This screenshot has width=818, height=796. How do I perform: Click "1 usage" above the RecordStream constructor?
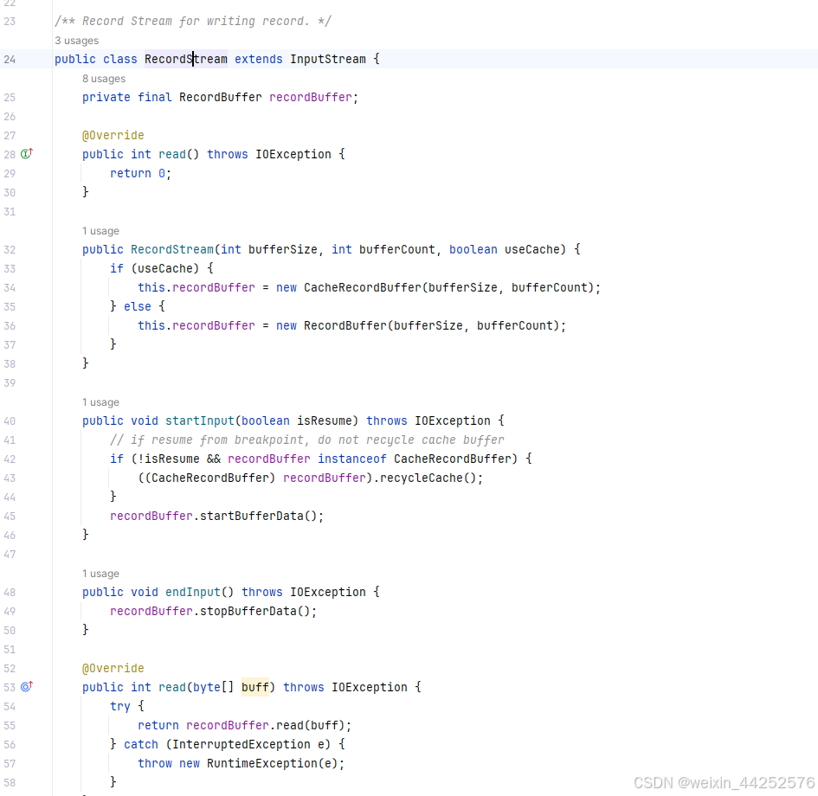(x=100, y=230)
